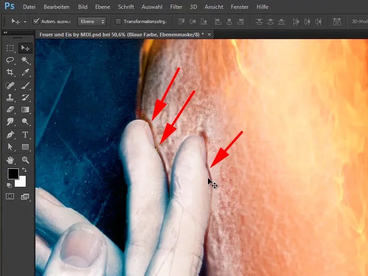The height and width of the screenshot is (276, 368).
Task: Select the Rectangle shape tool
Action: (x=25, y=147)
